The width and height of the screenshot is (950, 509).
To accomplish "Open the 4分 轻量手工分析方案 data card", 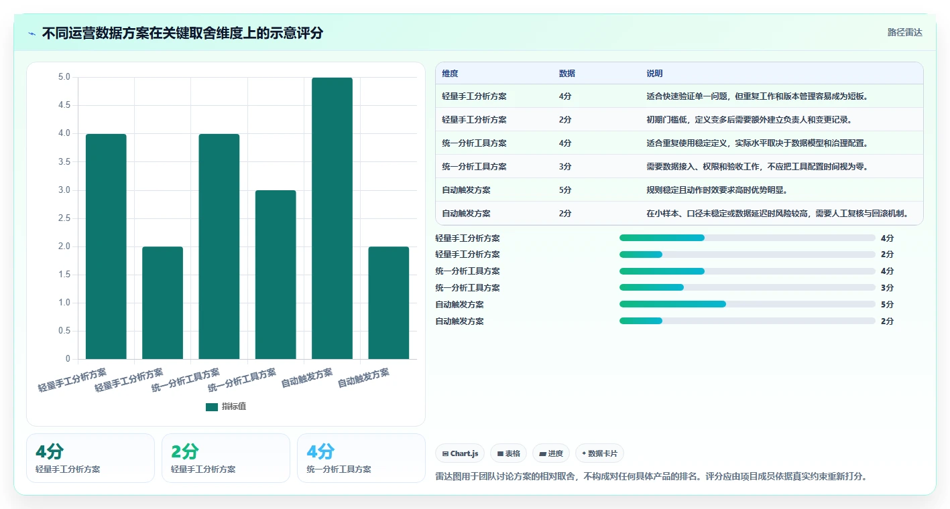I will point(91,458).
